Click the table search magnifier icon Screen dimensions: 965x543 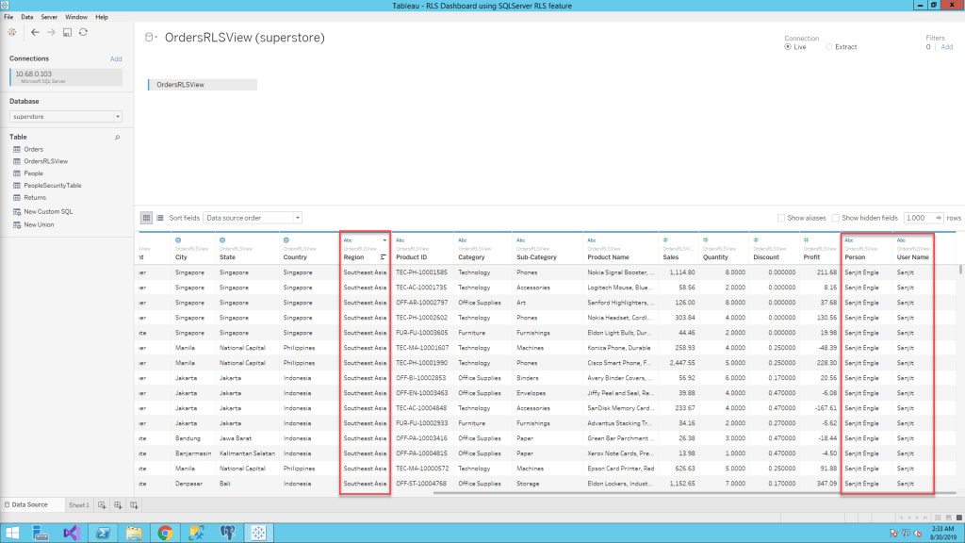[118, 137]
